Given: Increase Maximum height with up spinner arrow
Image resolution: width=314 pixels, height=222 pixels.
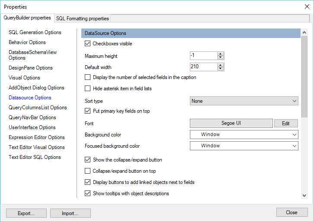Looking at the screenshot, I should click(x=221, y=54).
